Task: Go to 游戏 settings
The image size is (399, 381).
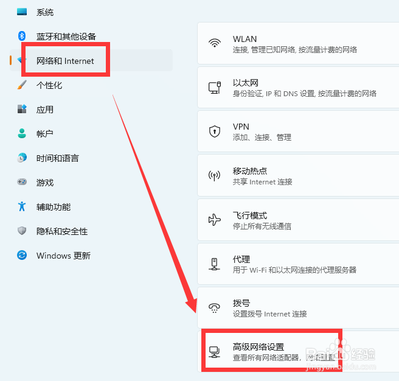Action: (x=91, y=182)
